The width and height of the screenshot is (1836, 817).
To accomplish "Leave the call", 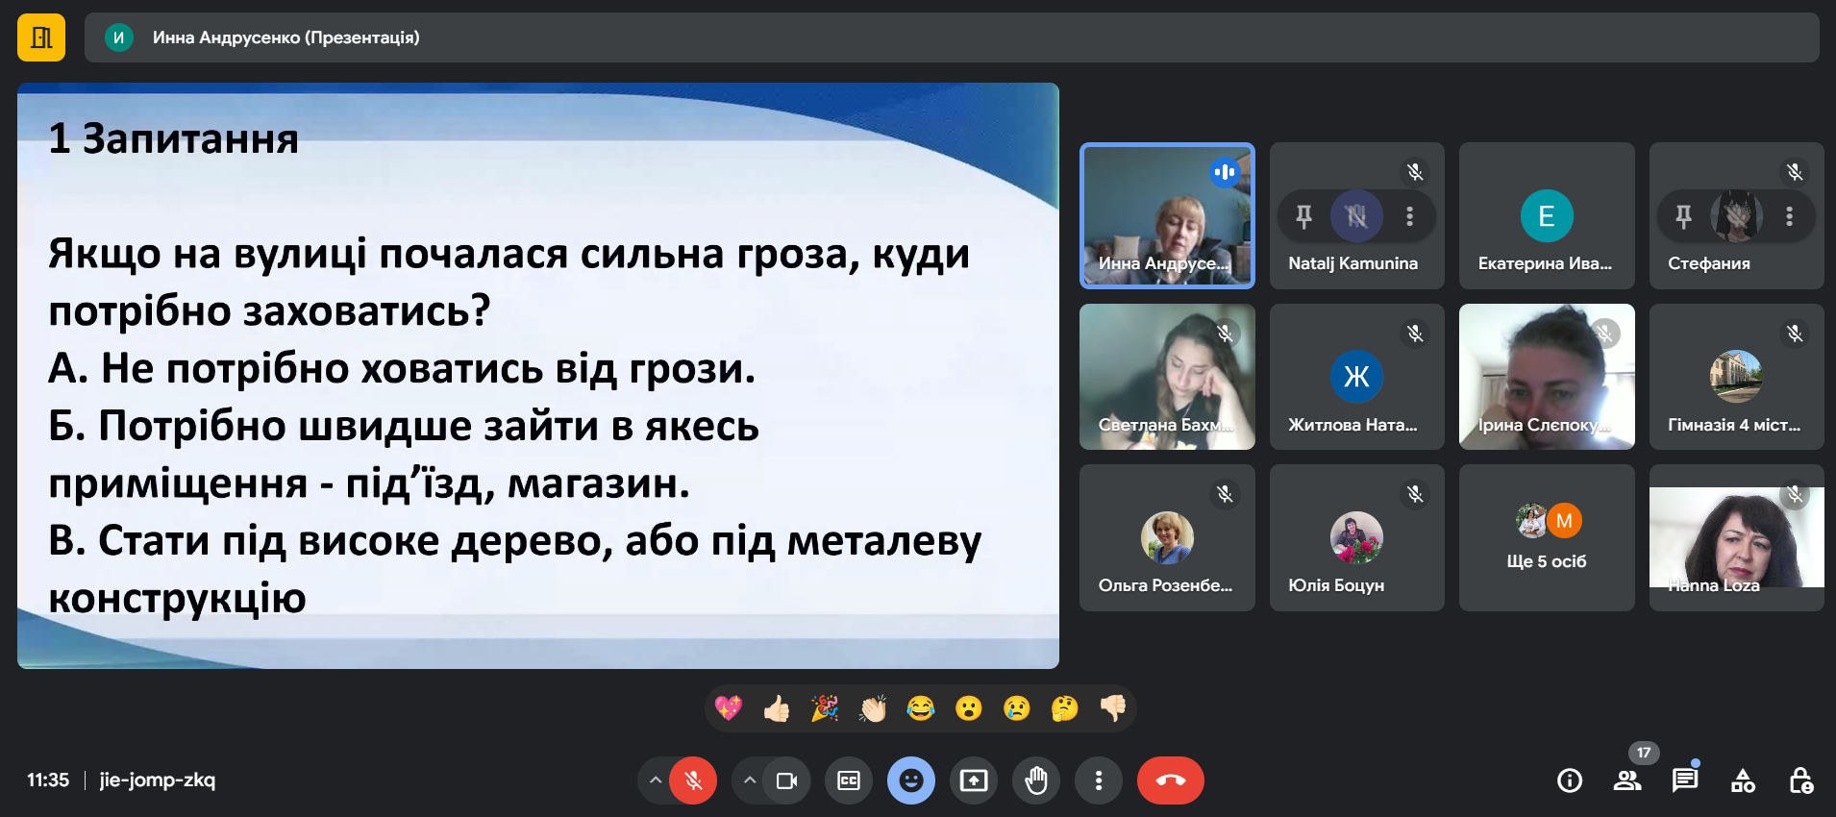I will 1170,780.
